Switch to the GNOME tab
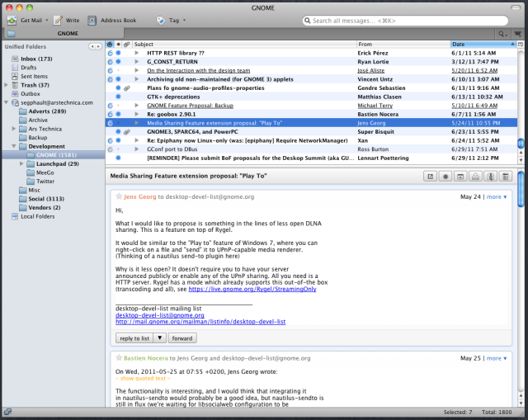Viewport: 528px width, 420px height. pyautogui.click(x=64, y=34)
